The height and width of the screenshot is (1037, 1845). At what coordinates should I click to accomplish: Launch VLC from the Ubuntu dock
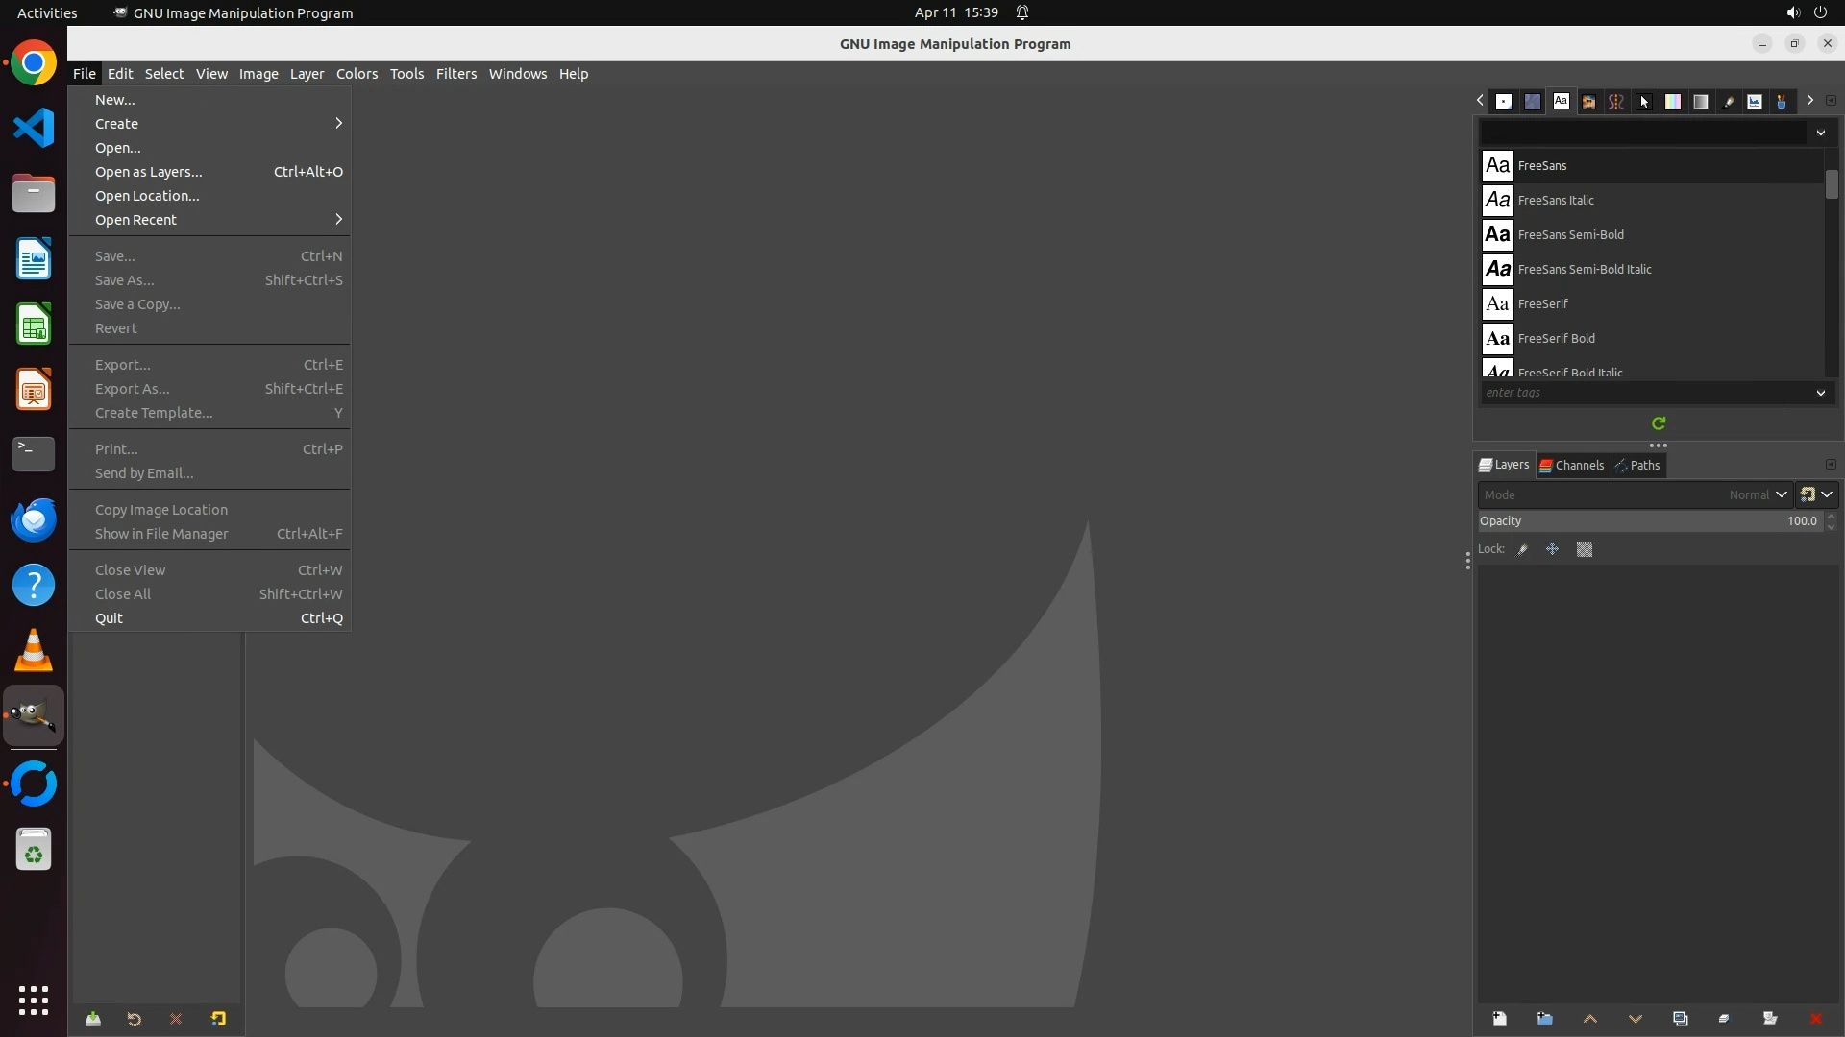point(34,651)
